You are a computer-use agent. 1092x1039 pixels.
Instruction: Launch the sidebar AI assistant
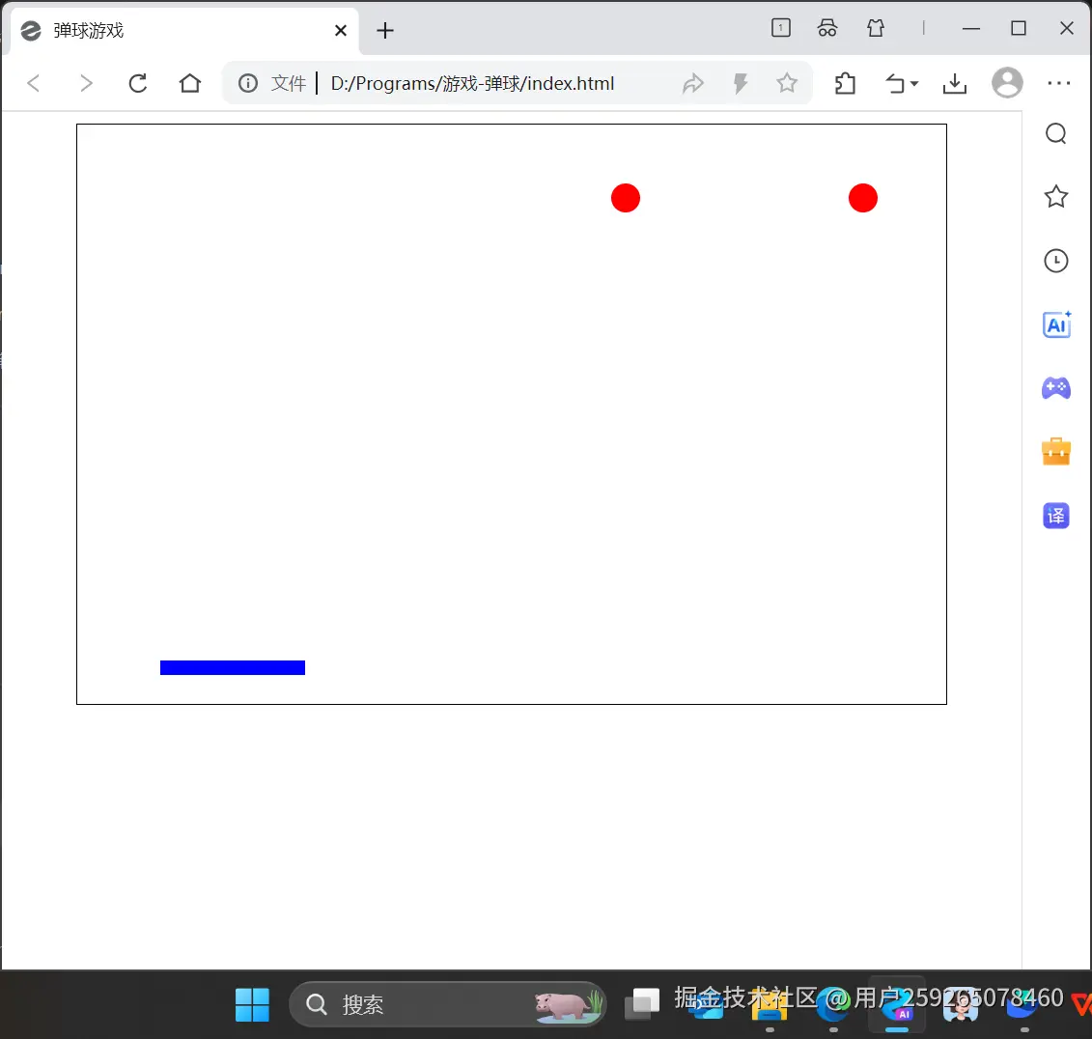[x=1055, y=324]
